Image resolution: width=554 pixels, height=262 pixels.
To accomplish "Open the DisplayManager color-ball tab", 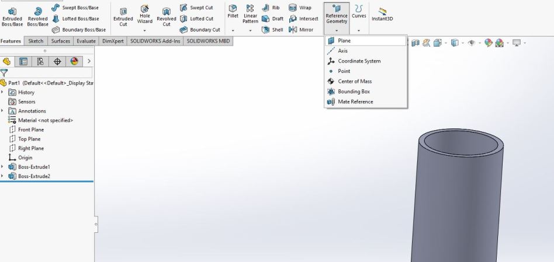I will point(75,61).
